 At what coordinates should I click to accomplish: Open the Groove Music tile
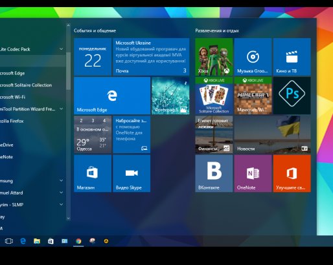pyautogui.click(x=253, y=57)
